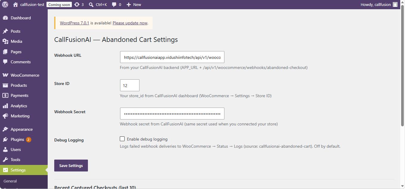Focus the Webhook Secret password field
Image resolution: width=405 pixels, height=189 pixels.
coord(172,114)
